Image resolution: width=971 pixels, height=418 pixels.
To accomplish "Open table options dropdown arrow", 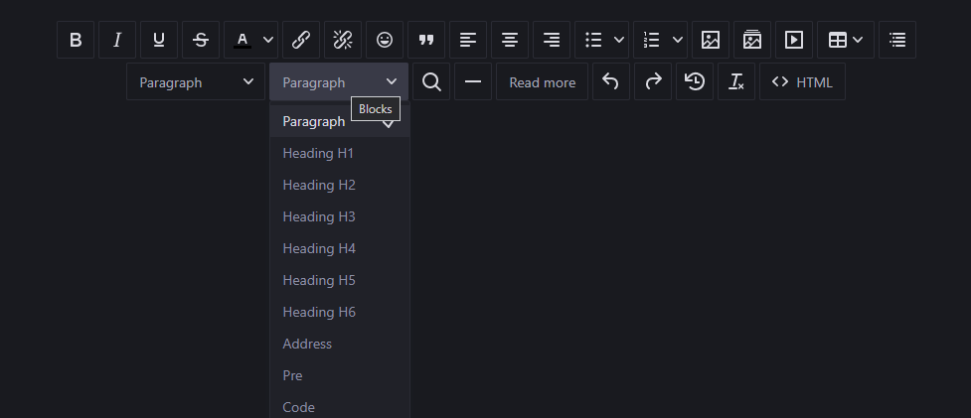I will 859,40.
